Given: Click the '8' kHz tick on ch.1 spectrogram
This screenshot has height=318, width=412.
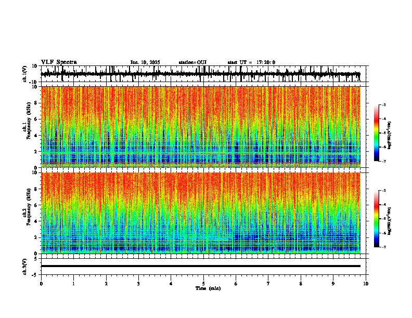Looking at the screenshot, I should pyautogui.click(x=36, y=103).
